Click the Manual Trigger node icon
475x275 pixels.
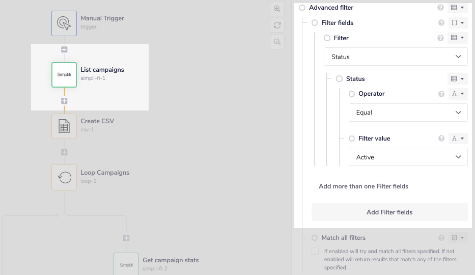point(64,23)
